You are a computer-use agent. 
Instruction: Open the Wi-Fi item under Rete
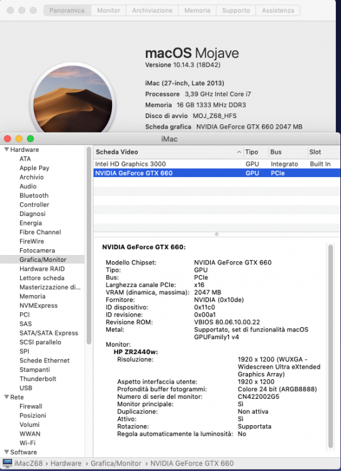pos(28,443)
